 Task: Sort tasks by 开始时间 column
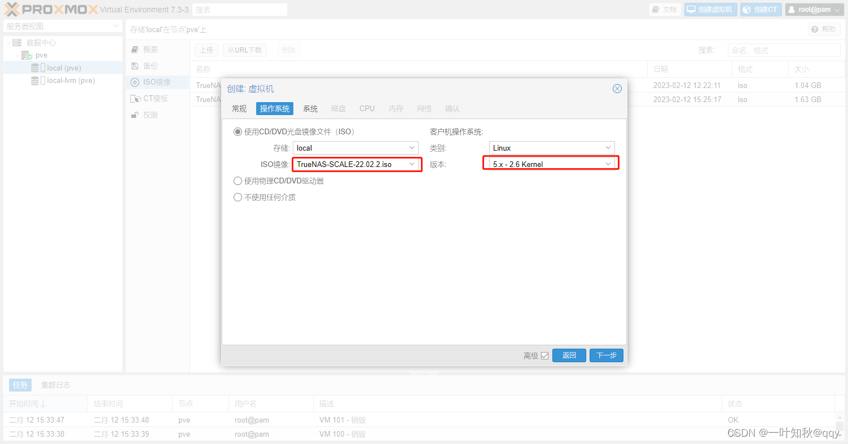pos(45,404)
